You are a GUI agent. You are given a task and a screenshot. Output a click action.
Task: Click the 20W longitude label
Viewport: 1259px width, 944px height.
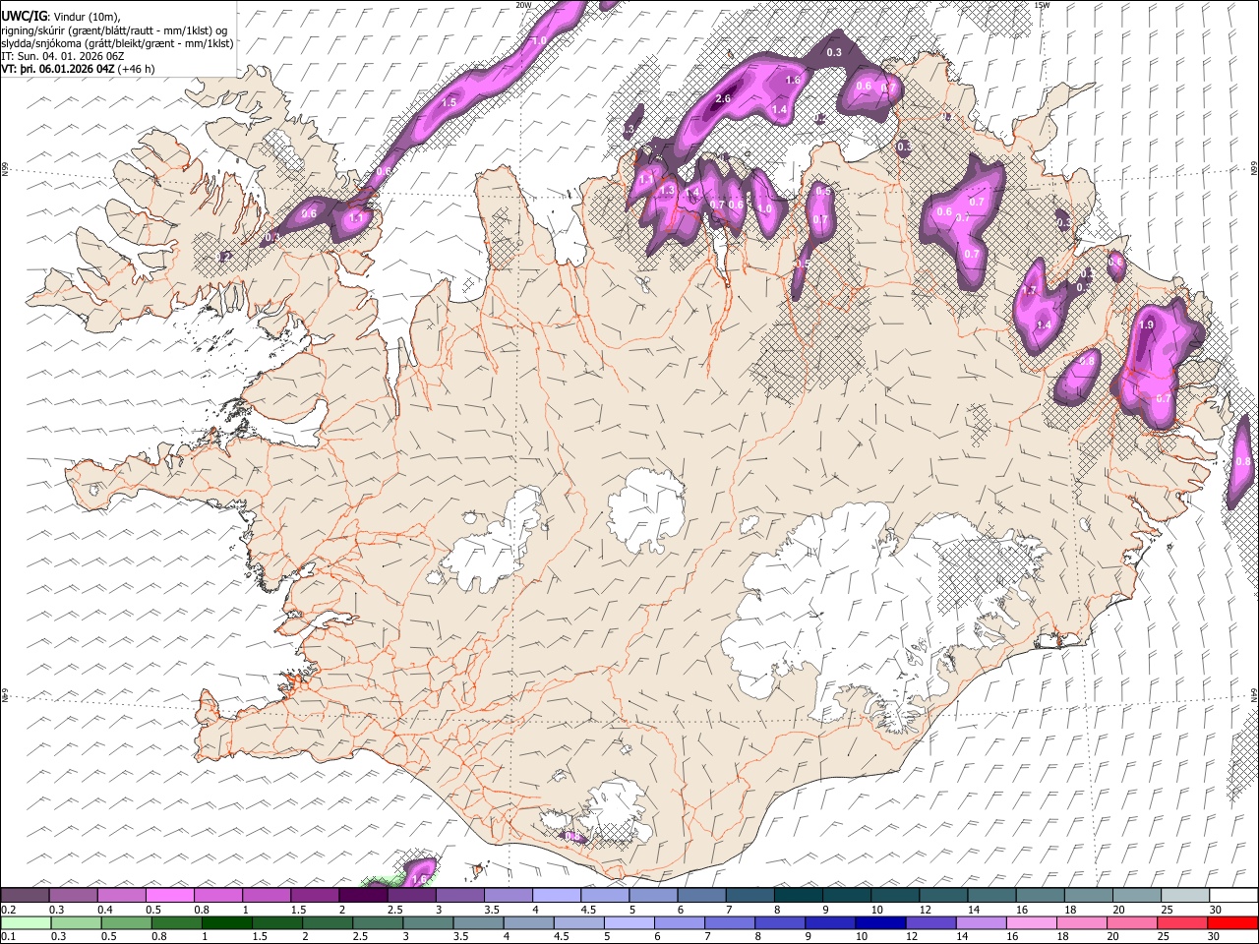point(523,5)
